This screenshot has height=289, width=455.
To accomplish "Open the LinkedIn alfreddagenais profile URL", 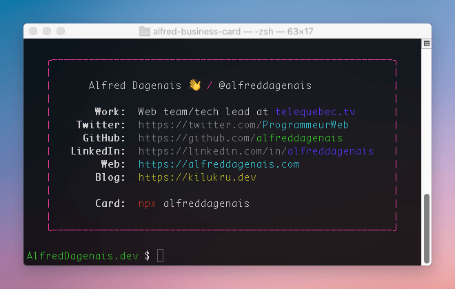I will tap(256, 151).
